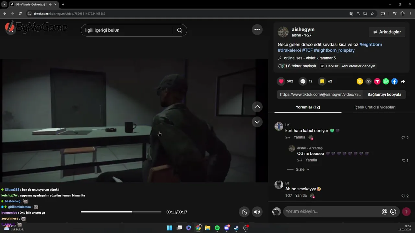Viewport: 415px width, 233px height.
Task: Open the translate page icon in address bar
Action: [351, 14]
